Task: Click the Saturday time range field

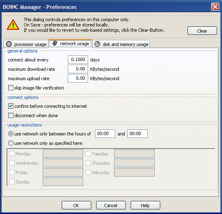Action: pyautogui.click(x=134, y=172)
